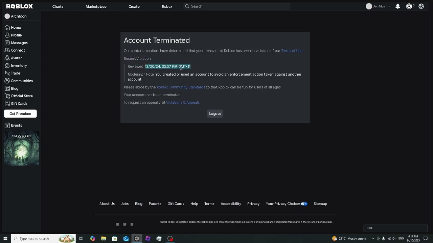The width and height of the screenshot is (433, 243).
Task: Open Parents footer link
Action: [x=155, y=204]
